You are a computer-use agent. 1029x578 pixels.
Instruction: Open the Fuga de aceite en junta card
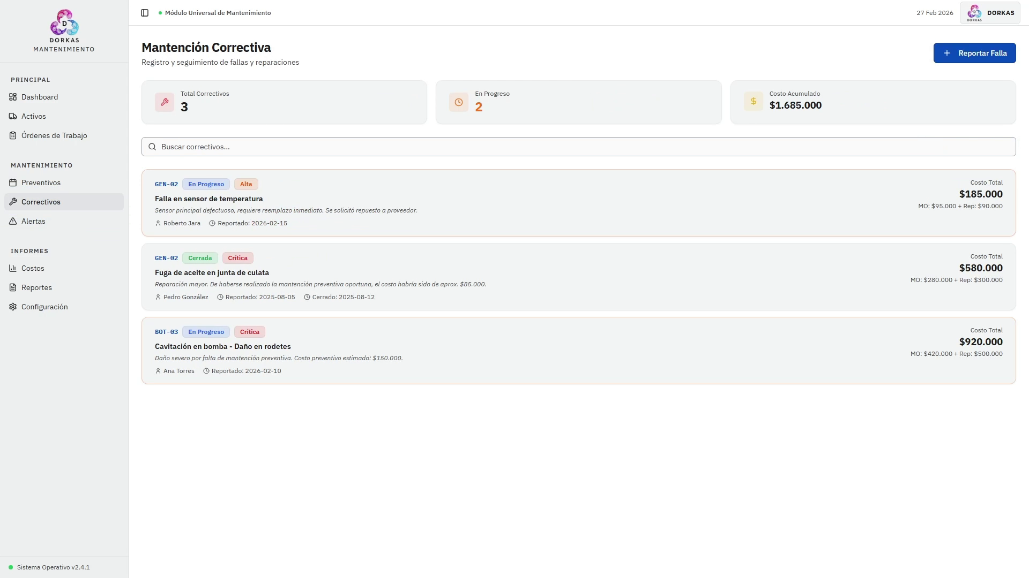578,277
